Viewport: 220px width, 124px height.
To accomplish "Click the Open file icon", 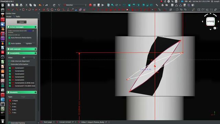I will pyautogui.click(x=13, y=5).
